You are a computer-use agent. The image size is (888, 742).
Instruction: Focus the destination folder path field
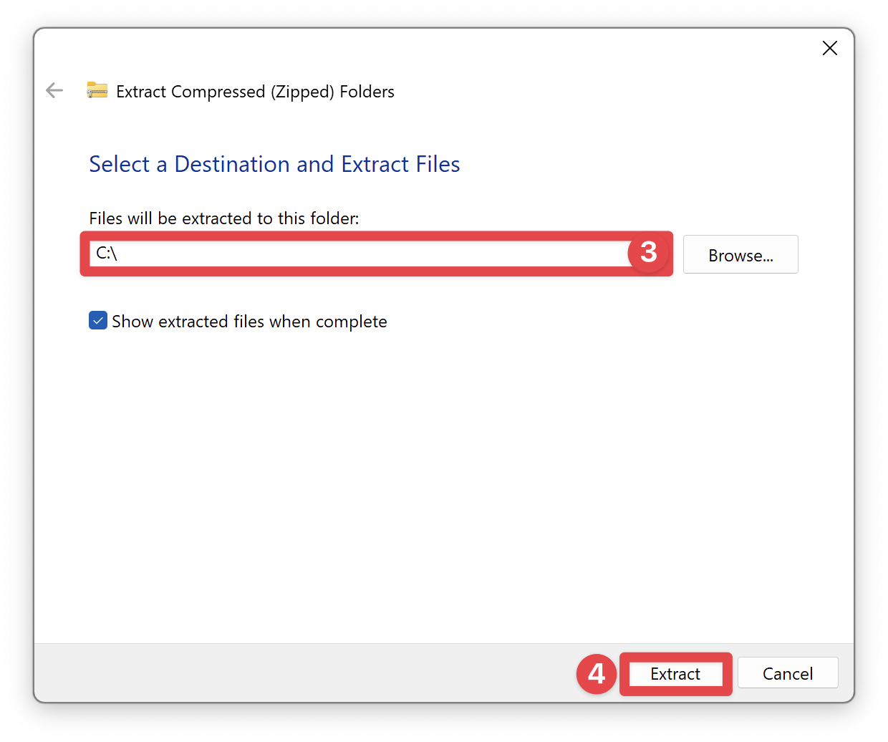358,254
